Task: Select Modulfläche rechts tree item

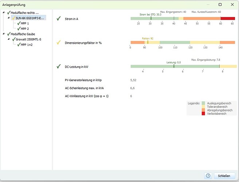Action: point(24,13)
